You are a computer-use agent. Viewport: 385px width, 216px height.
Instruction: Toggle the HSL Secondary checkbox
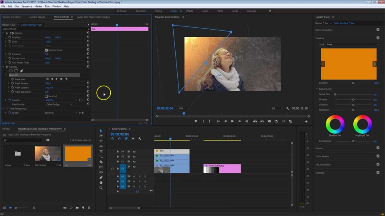click(x=378, y=164)
